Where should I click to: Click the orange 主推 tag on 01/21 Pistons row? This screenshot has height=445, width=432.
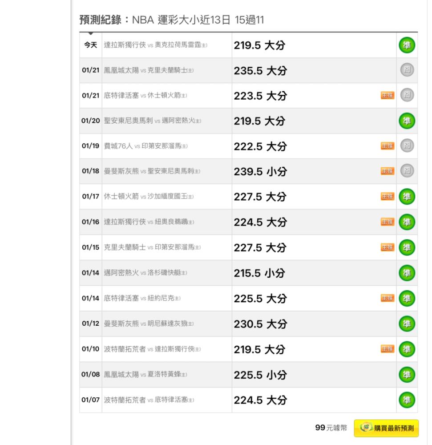coord(388,95)
